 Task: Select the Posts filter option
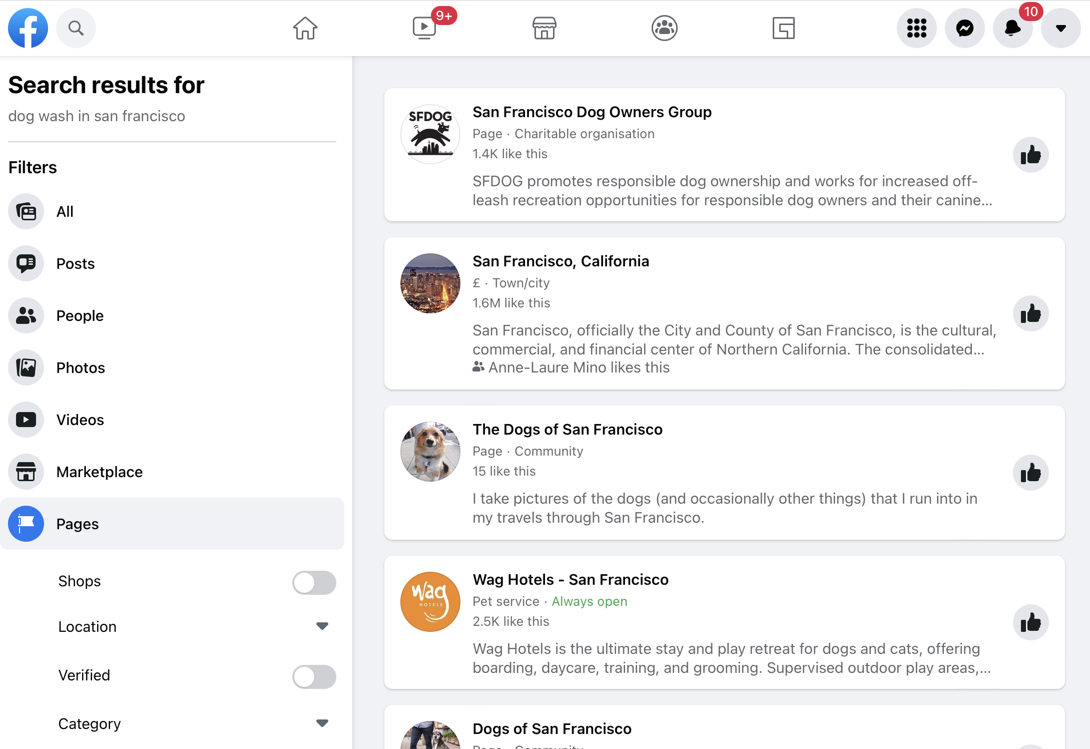click(76, 263)
